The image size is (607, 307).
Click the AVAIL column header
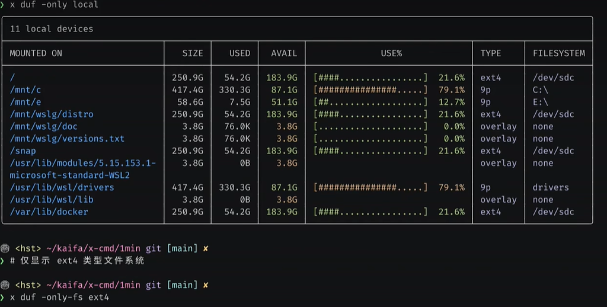click(284, 53)
